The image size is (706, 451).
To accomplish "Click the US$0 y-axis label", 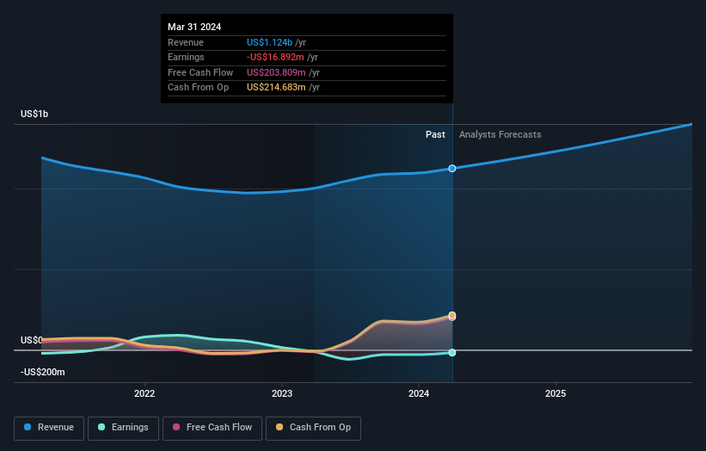I will (32, 340).
